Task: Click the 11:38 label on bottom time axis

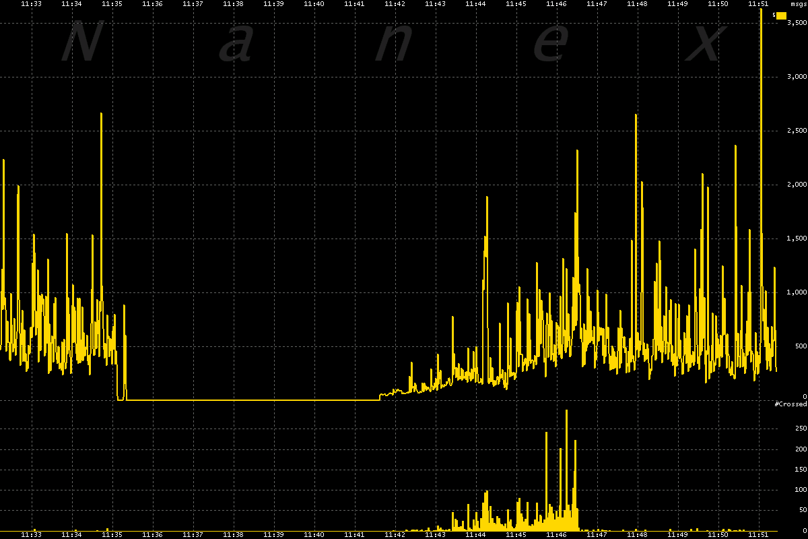Action: click(x=233, y=534)
